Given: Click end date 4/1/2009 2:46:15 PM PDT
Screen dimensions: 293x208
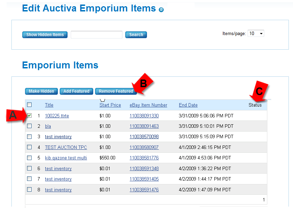Looking at the screenshot, I should click(x=205, y=147).
